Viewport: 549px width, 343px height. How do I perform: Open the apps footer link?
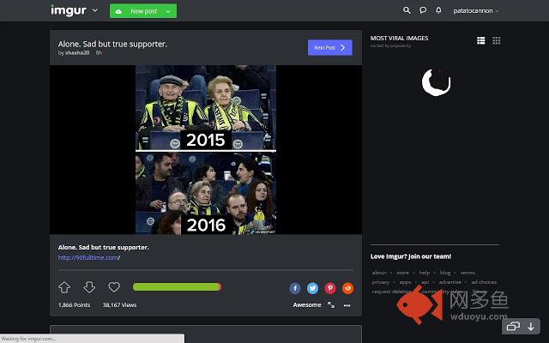405,282
